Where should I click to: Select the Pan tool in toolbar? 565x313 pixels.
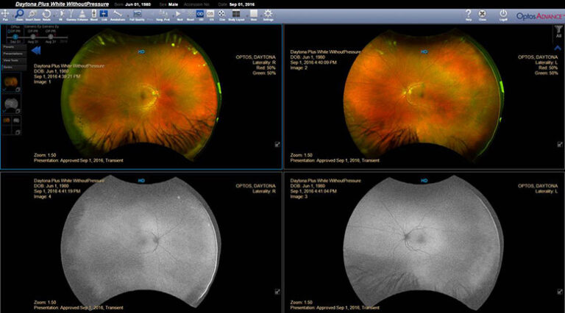point(5,15)
